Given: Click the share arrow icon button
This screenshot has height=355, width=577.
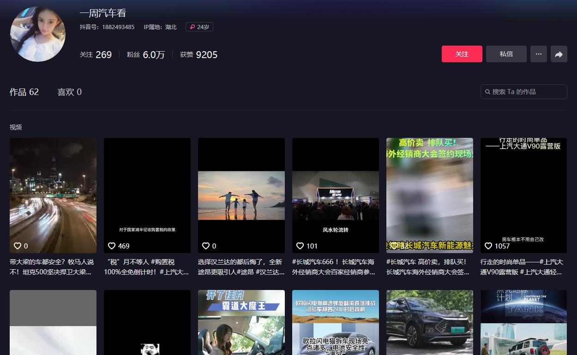Looking at the screenshot, I should 559,54.
